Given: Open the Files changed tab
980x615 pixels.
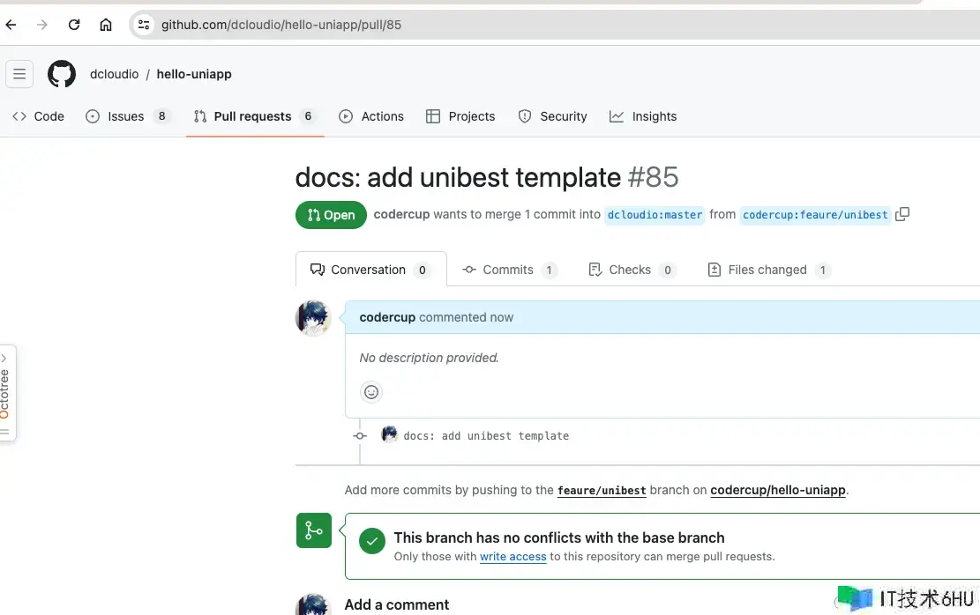Looking at the screenshot, I should point(767,270).
